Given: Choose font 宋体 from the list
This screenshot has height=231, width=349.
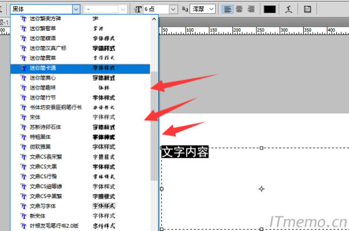Looking at the screenshot, I should pos(80,117).
